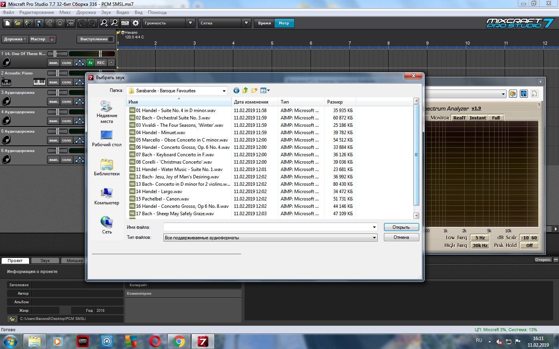Open preferences with the gear icon
Screen dimensions: 559x349
click(x=135, y=23)
